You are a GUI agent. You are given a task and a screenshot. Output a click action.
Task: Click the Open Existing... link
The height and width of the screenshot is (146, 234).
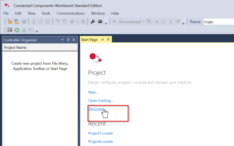click(101, 101)
